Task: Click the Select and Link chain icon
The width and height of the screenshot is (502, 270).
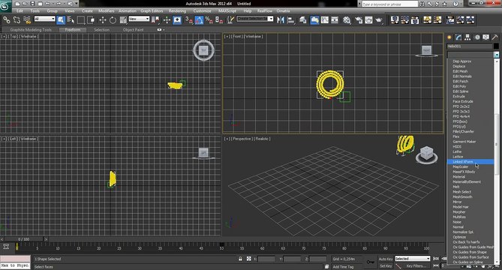Action: (7, 19)
